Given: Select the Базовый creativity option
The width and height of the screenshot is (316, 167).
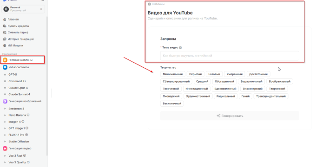Looking at the screenshot, I should [x=214, y=74].
